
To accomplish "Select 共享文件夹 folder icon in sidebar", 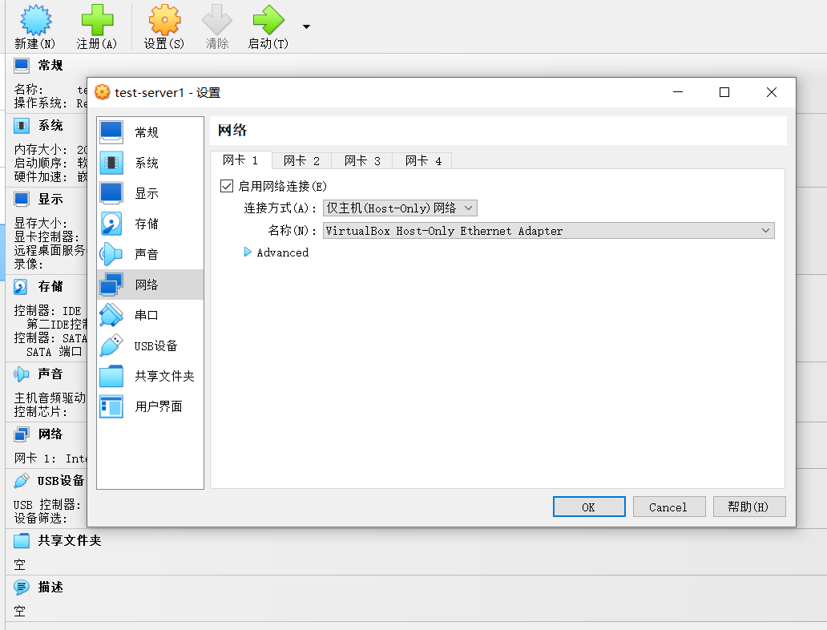I will [111, 376].
